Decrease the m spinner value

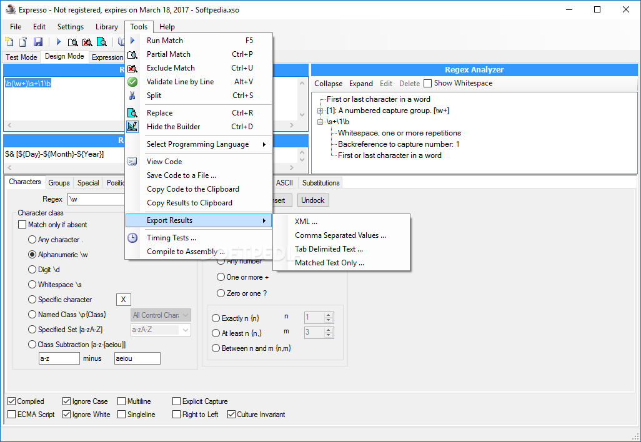[328, 335]
